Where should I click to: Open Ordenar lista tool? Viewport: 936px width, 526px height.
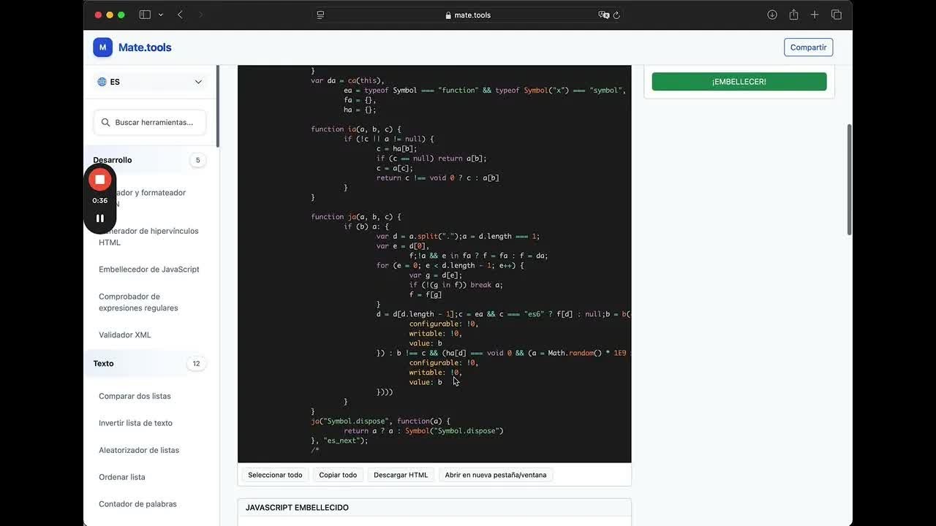pyautogui.click(x=122, y=477)
